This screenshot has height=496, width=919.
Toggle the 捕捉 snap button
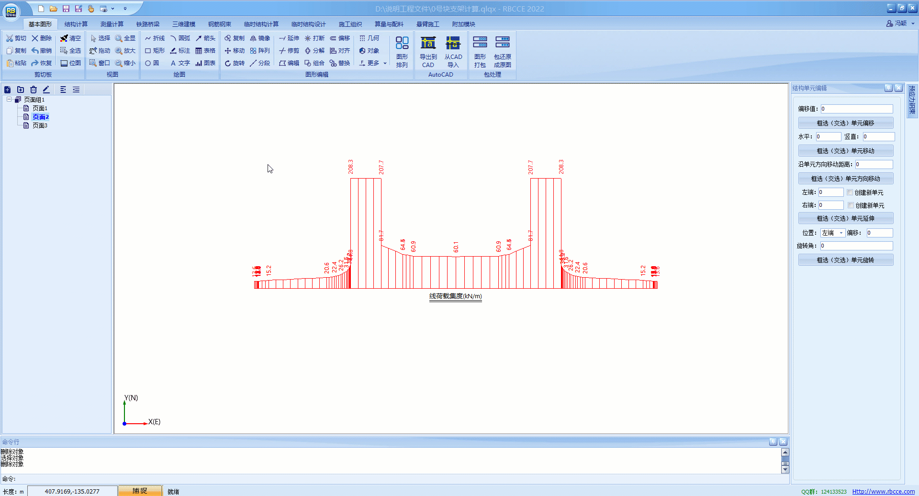pyautogui.click(x=140, y=491)
